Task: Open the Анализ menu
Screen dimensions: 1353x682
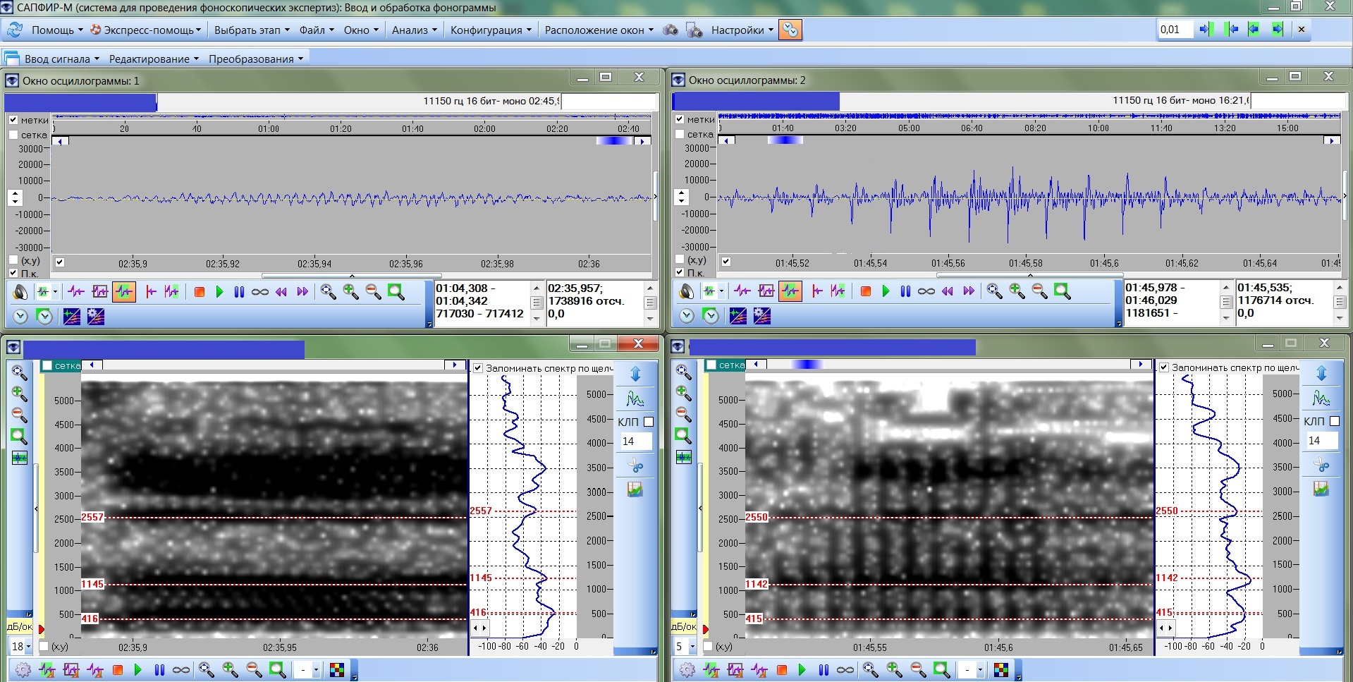Action: (x=415, y=30)
